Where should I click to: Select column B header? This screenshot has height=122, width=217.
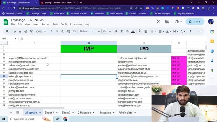89,43
